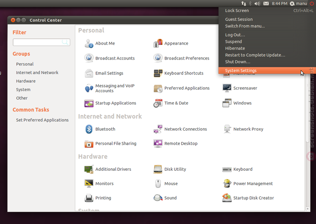316x224 pixels.
Task: Click the Bluetooth indicator in top panel
Action: pyautogui.click(x=250, y=4)
